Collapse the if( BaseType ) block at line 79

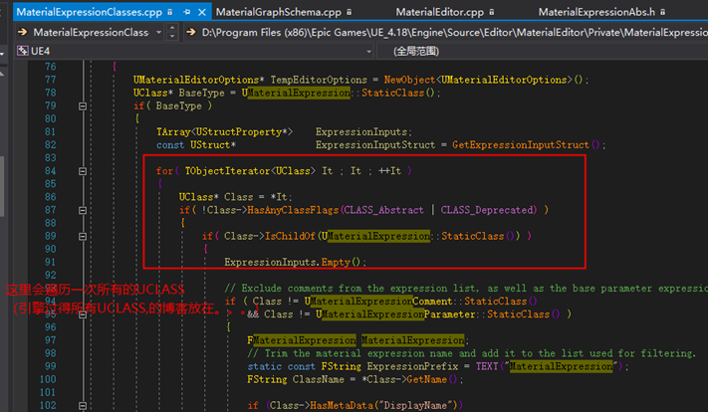coord(83,106)
